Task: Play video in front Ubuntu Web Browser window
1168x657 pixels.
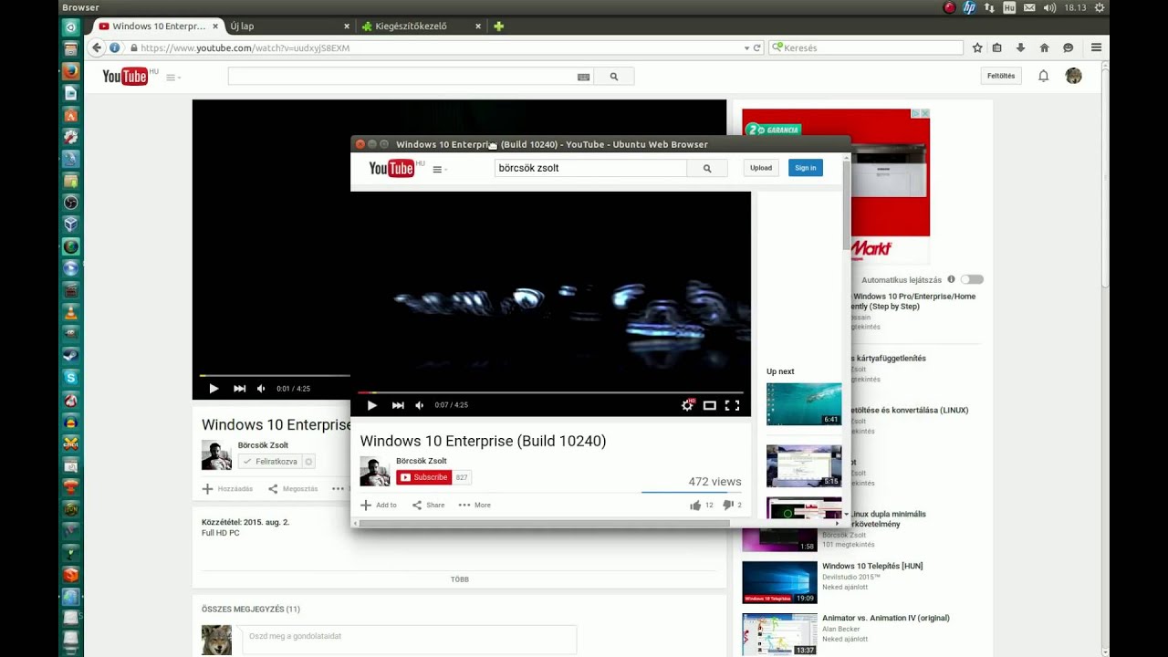Action: (371, 405)
